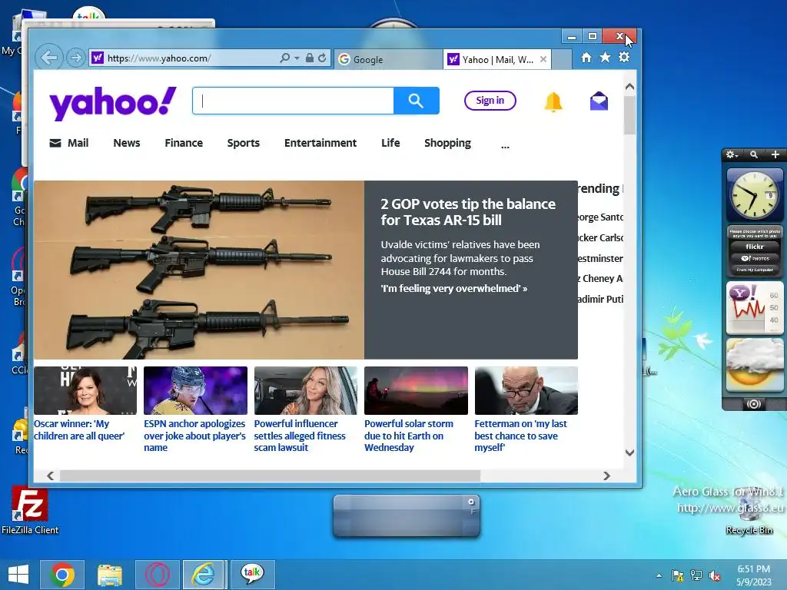This screenshot has width=787, height=590.
Task: Click the hockey player story thumbnail
Action: click(195, 390)
